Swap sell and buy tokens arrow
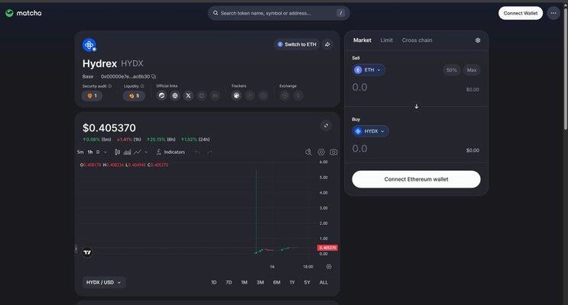The width and height of the screenshot is (568, 305). [416, 106]
